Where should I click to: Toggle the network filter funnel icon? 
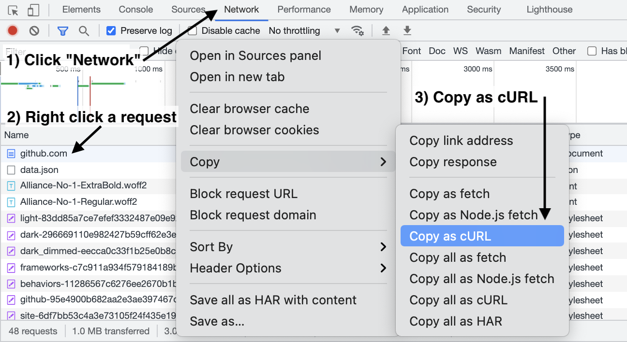click(63, 31)
